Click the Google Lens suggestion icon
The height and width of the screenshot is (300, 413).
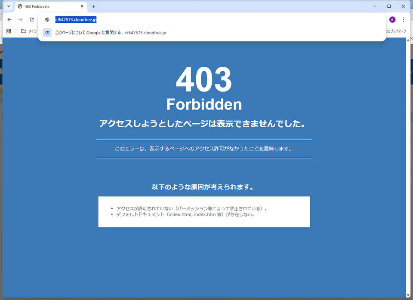point(47,33)
